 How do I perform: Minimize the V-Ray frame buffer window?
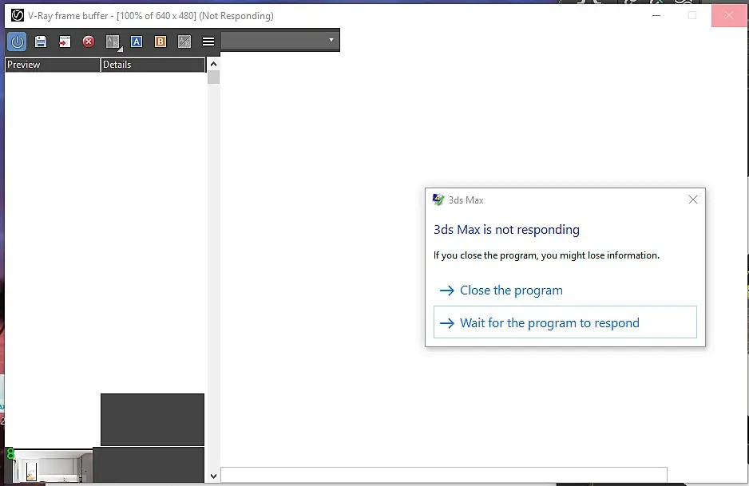656,15
